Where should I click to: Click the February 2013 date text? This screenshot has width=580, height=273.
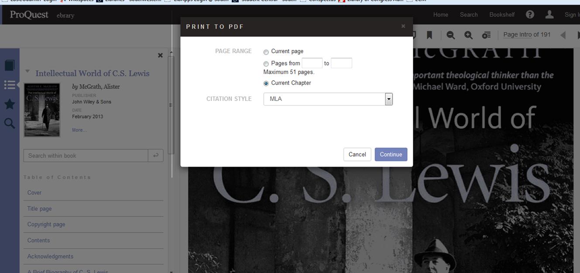(88, 117)
